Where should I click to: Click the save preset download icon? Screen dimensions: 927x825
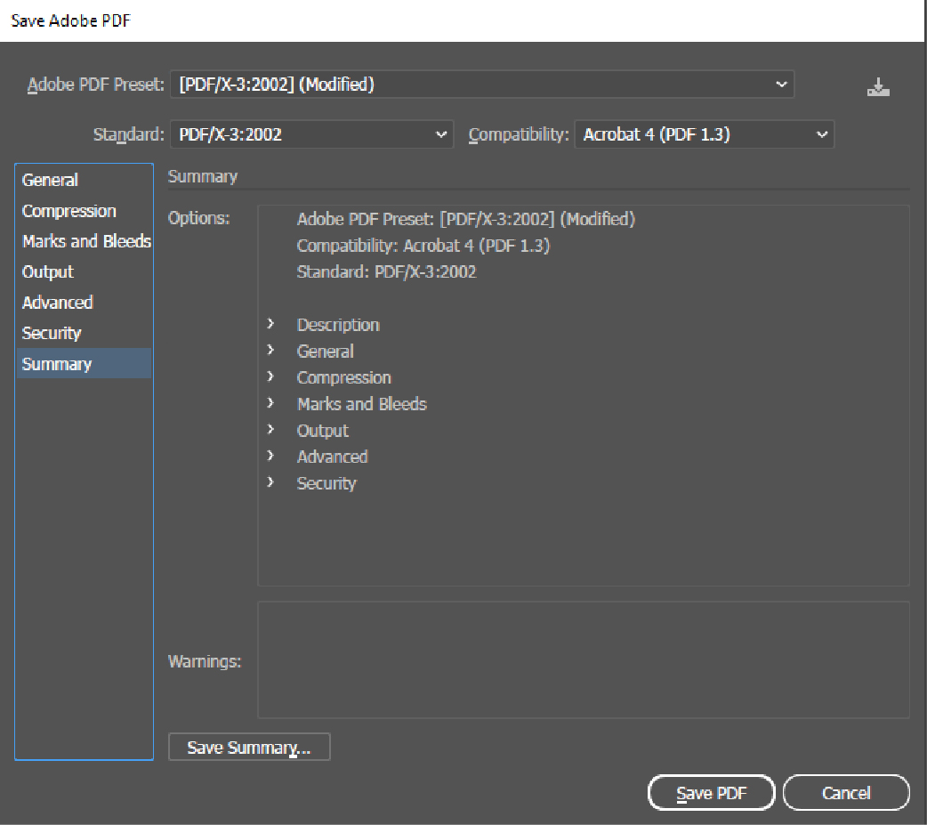[877, 87]
